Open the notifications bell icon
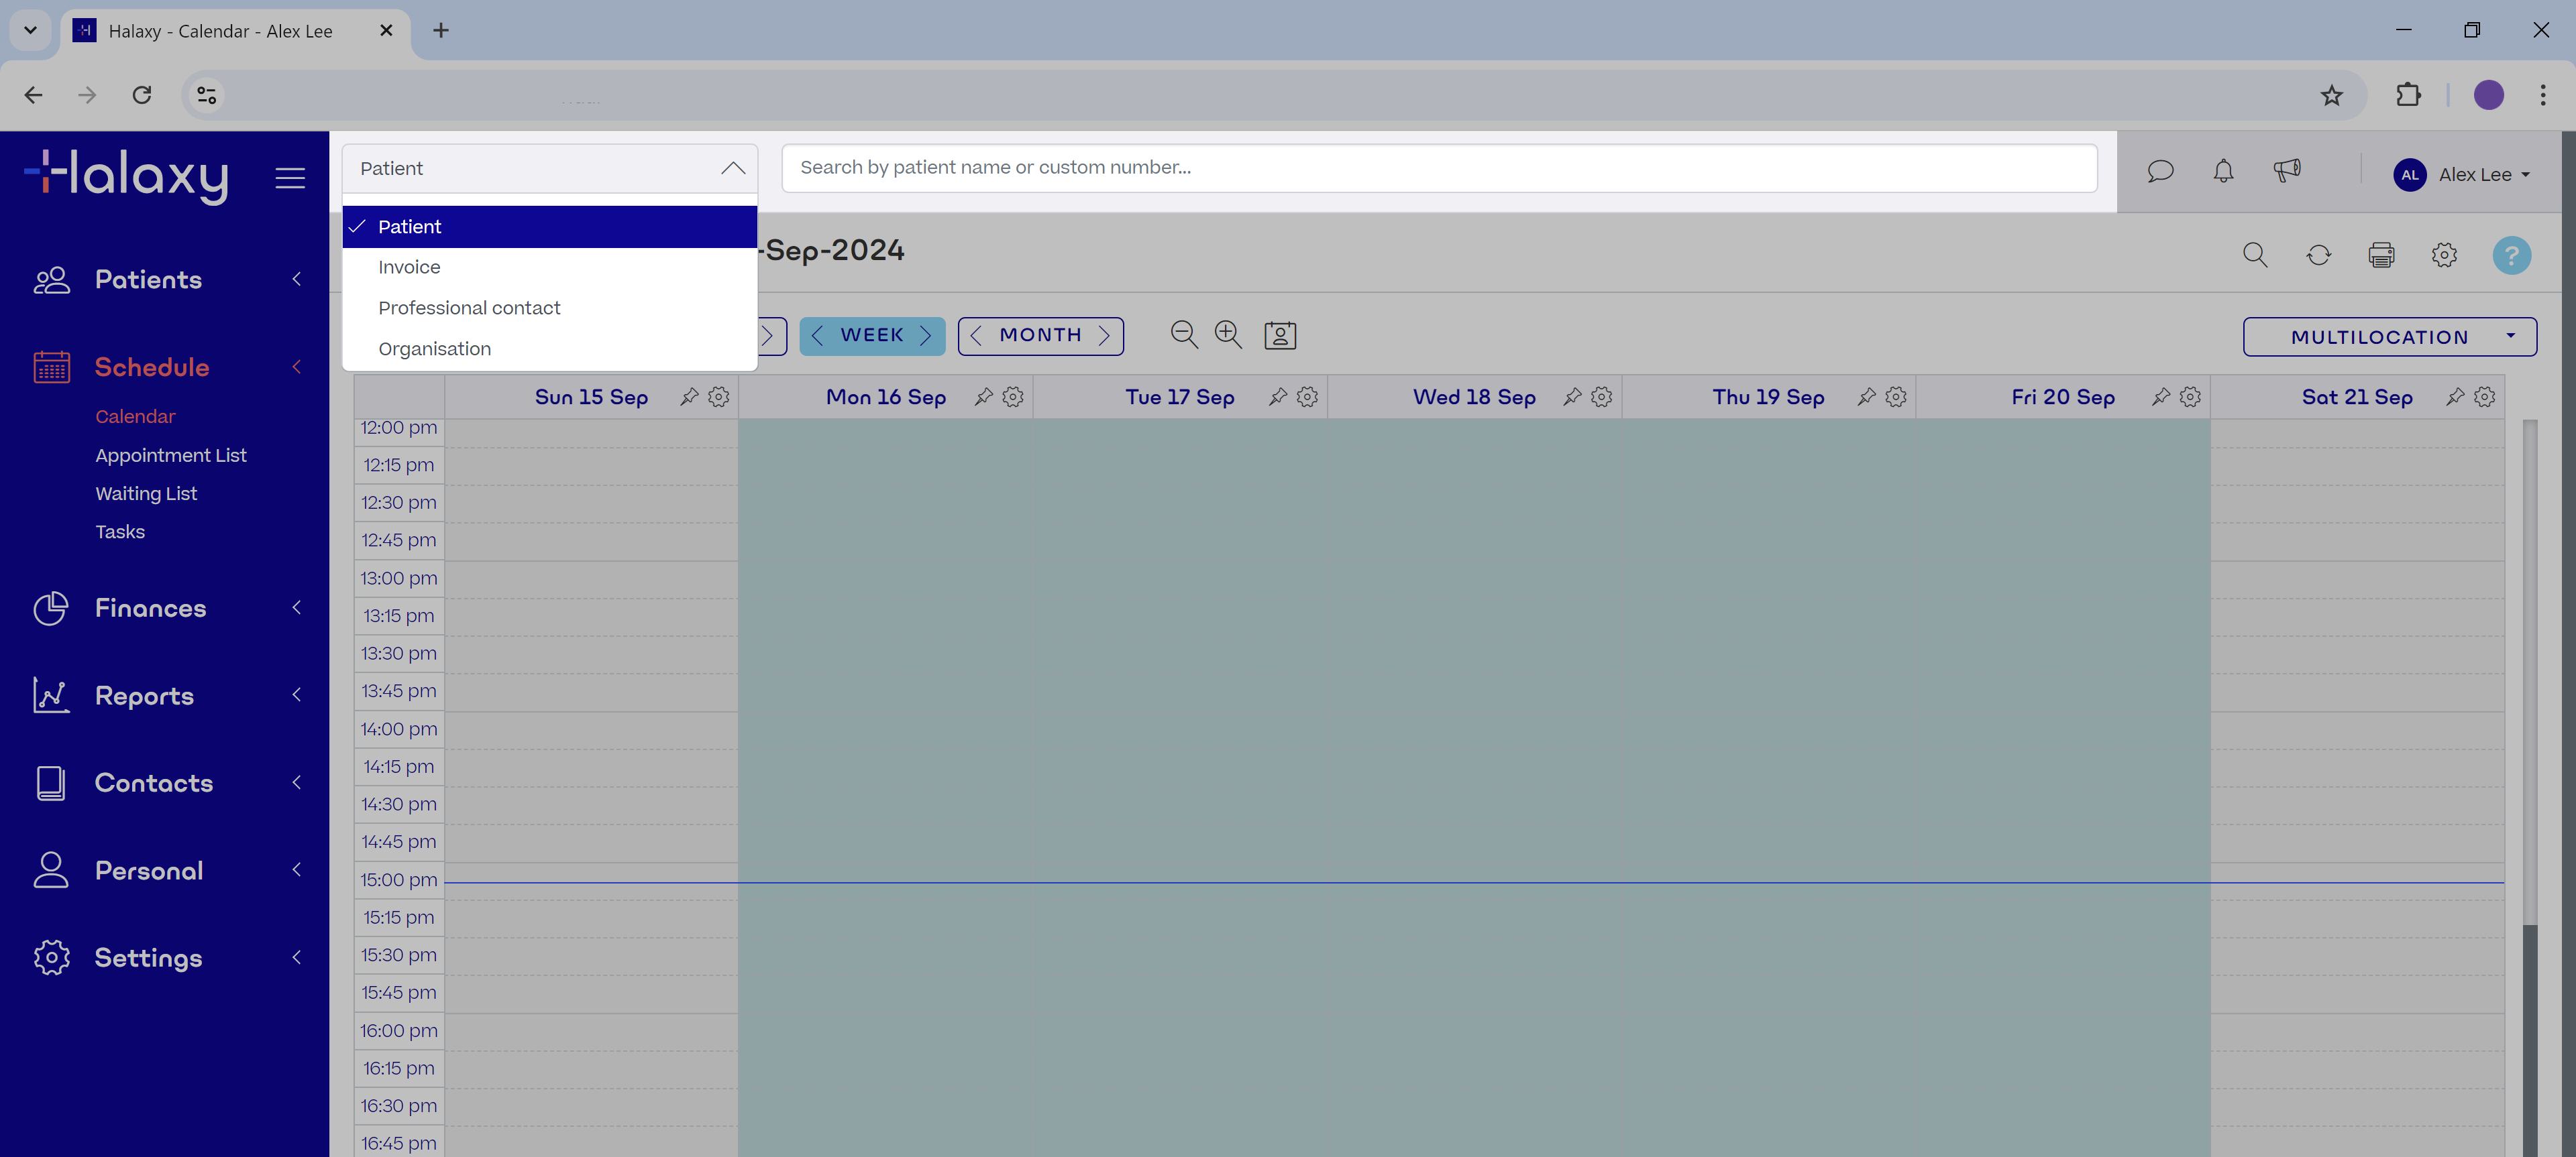Image resolution: width=2576 pixels, height=1157 pixels. coord(2223,172)
